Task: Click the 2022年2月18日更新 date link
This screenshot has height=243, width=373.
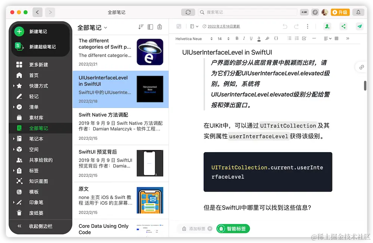Action: pos(223,26)
